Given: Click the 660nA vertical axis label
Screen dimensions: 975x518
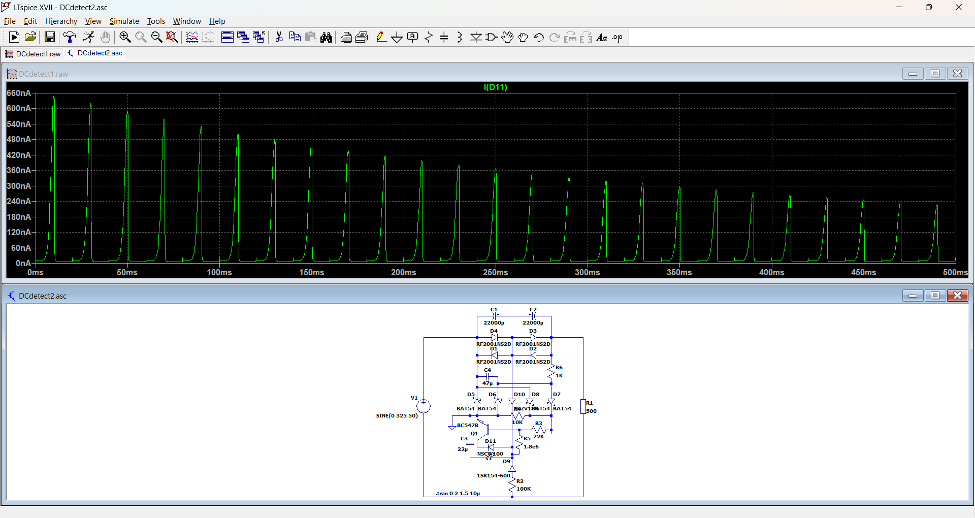Looking at the screenshot, I should point(19,93).
